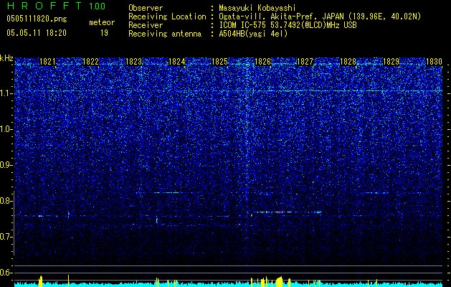Click the 0.7 frequency axis label
451x287 pixels.
point(6,237)
